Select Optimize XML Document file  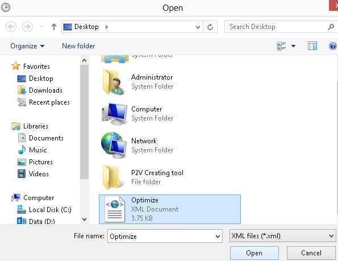coord(170,209)
